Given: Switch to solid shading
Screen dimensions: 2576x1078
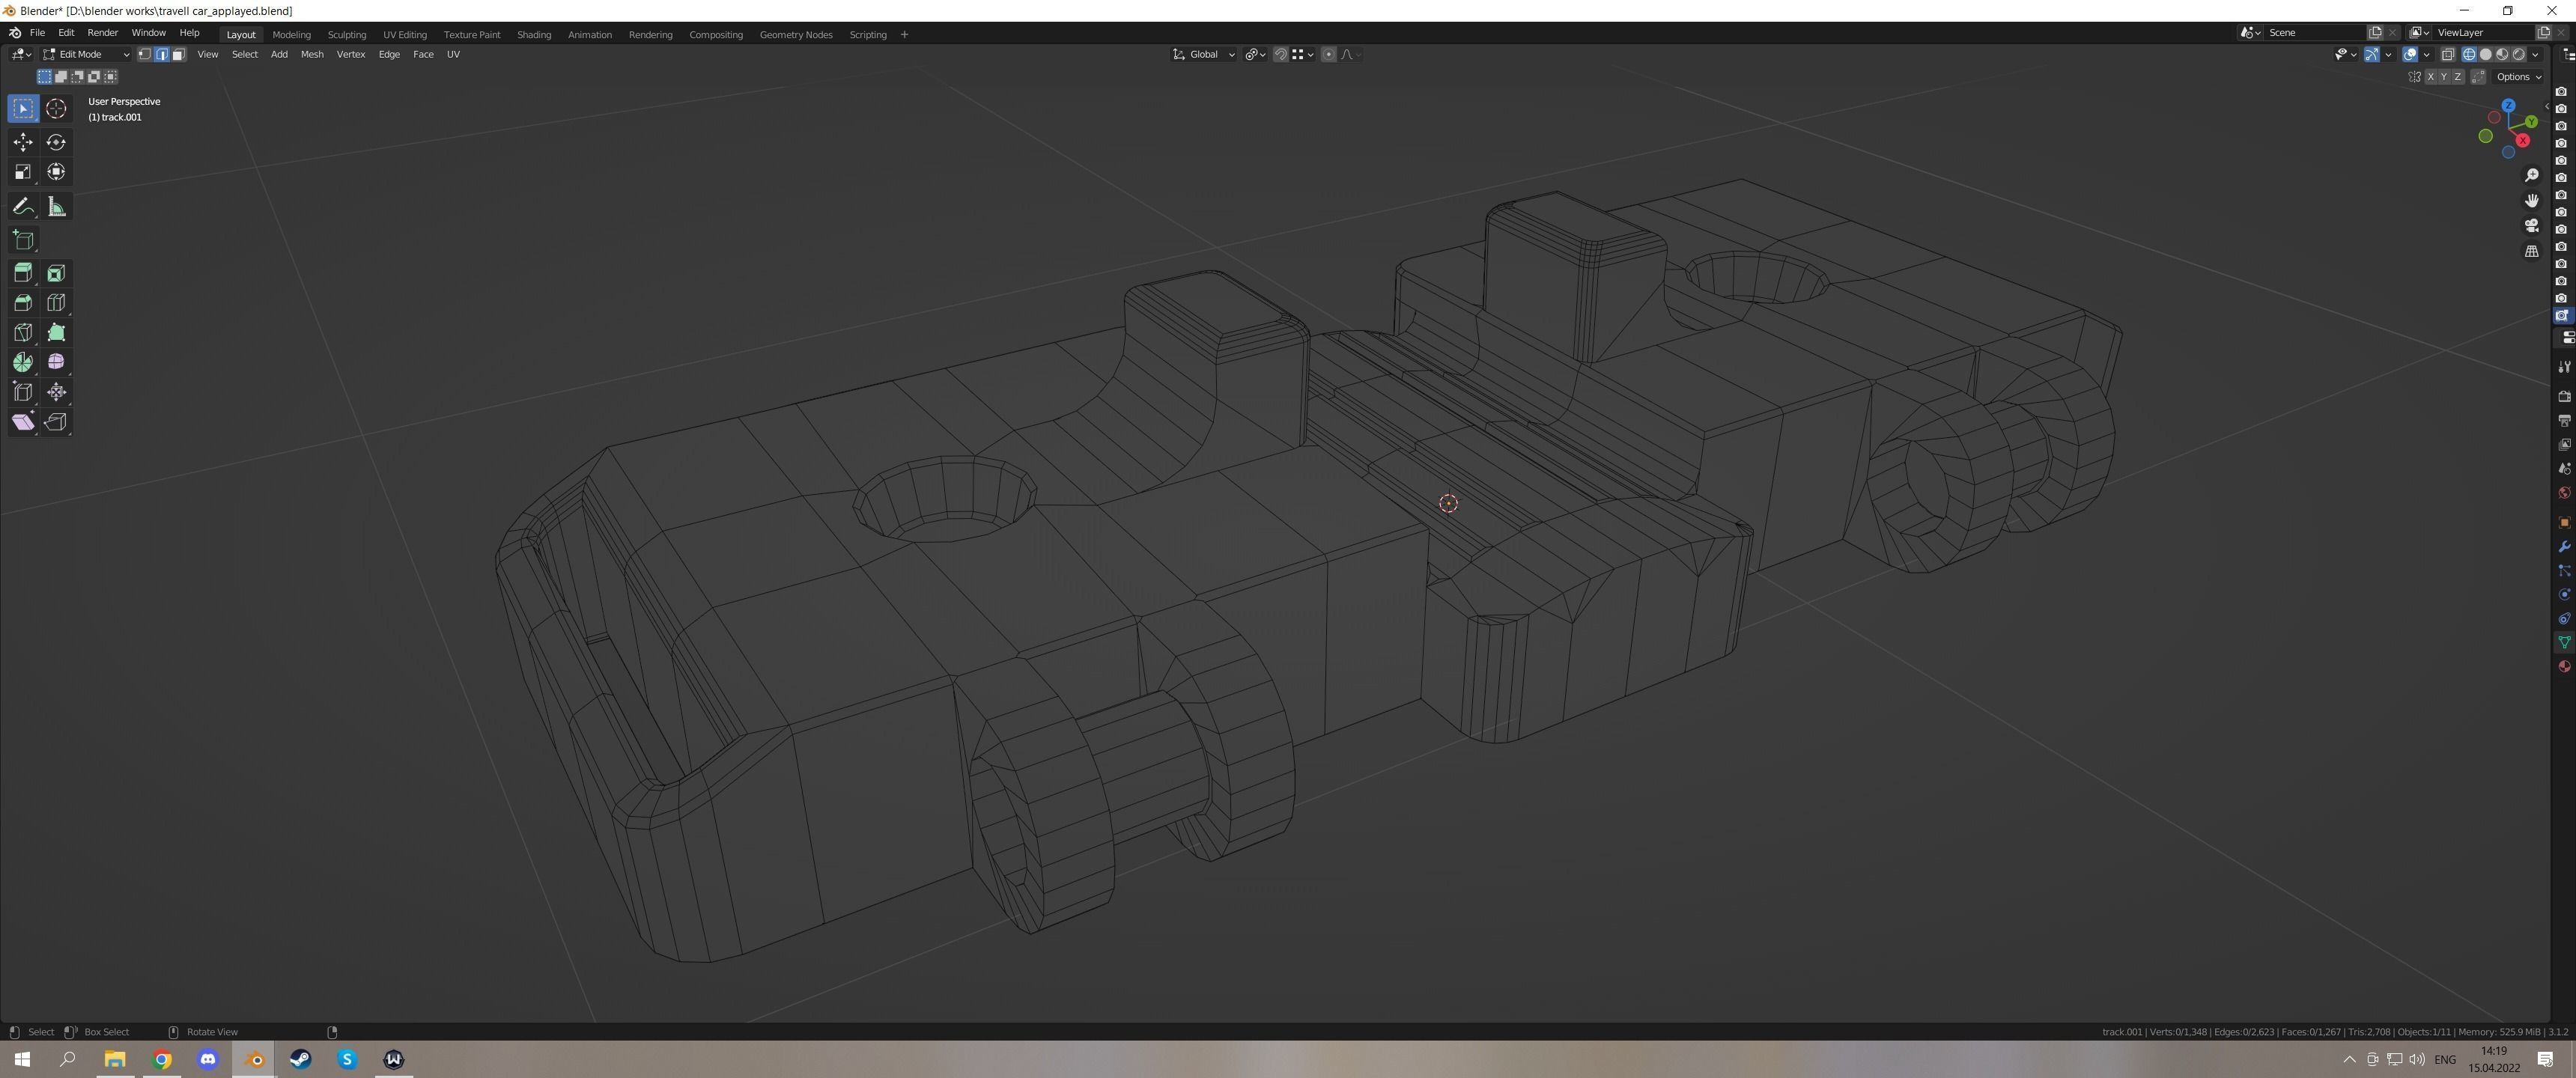Looking at the screenshot, I should click(x=2486, y=54).
